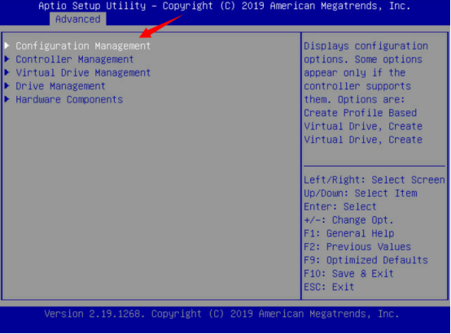
Task: Select Virtual Drive Management entry
Action: coord(83,72)
